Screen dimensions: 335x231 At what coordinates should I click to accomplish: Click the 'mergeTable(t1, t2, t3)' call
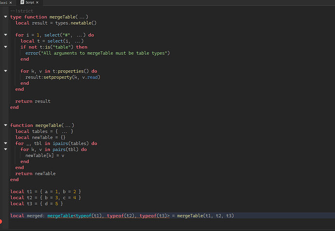(205, 215)
